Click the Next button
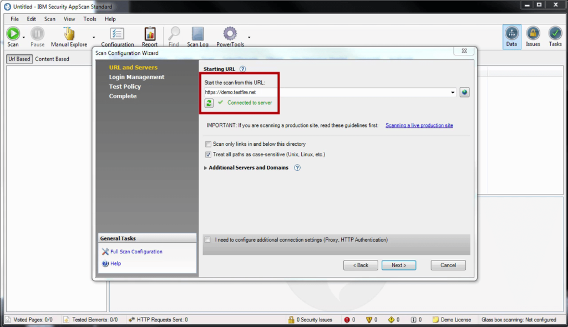568x327 pixels. pos(398,265)
